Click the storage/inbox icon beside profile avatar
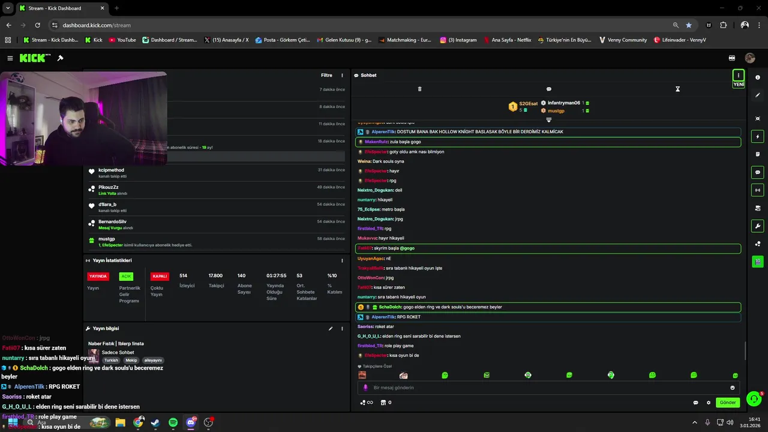Image resolution: width=768 pixels, height=432 pixels. tap(732, 58)
